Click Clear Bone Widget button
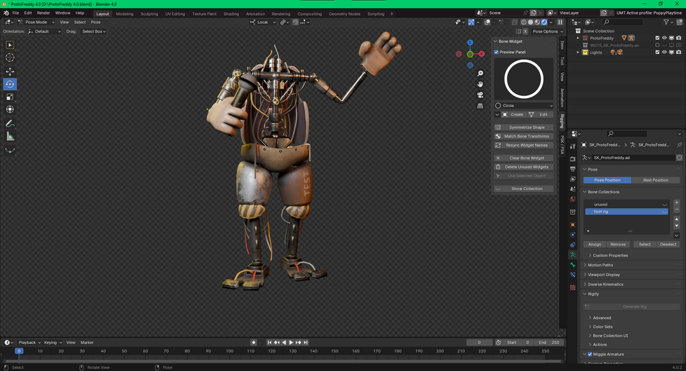The width and height of the screenshot is (686, 371). pyautogui.click(x=524, y=158)
